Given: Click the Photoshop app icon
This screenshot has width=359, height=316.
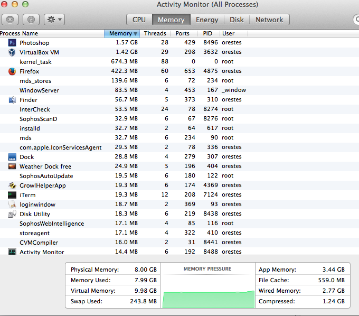Looking at the screenshot, I should [12, 43].
